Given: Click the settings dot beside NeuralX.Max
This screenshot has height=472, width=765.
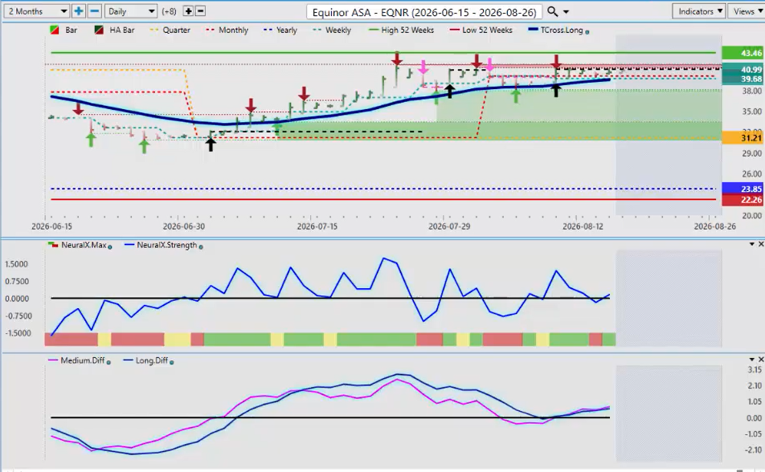Looking at the screenshot, I should 110,246.
